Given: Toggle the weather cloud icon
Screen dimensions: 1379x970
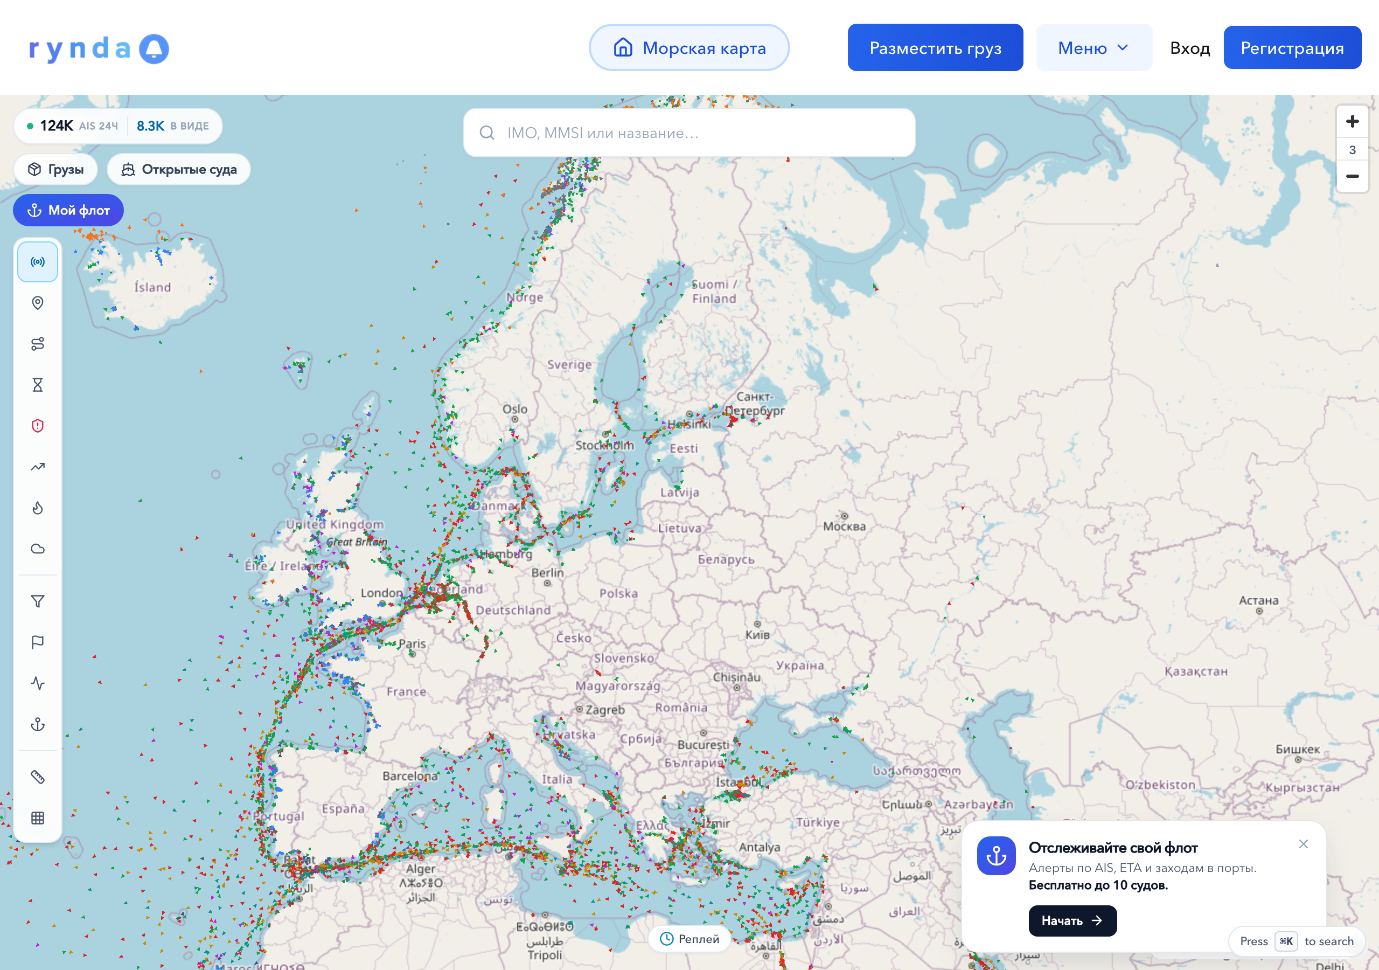Looking at the screenshot, I should [x=37, y=549].
